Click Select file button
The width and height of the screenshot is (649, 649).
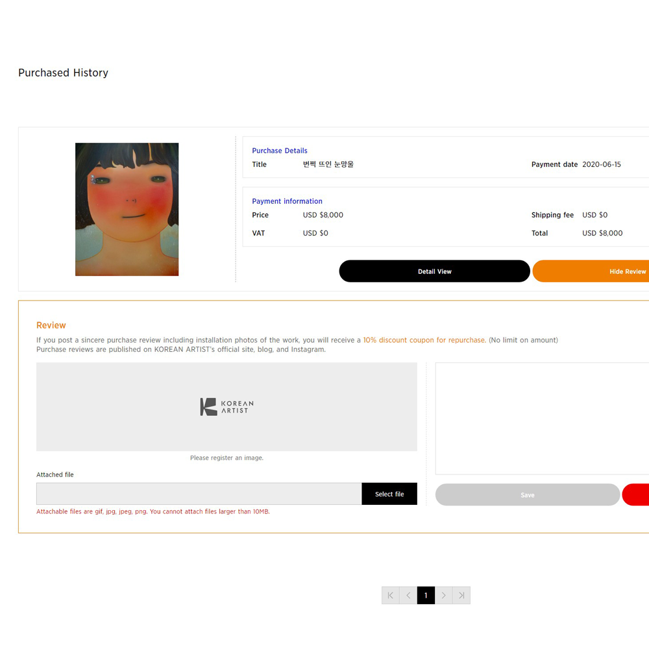[x=389, y=494]
